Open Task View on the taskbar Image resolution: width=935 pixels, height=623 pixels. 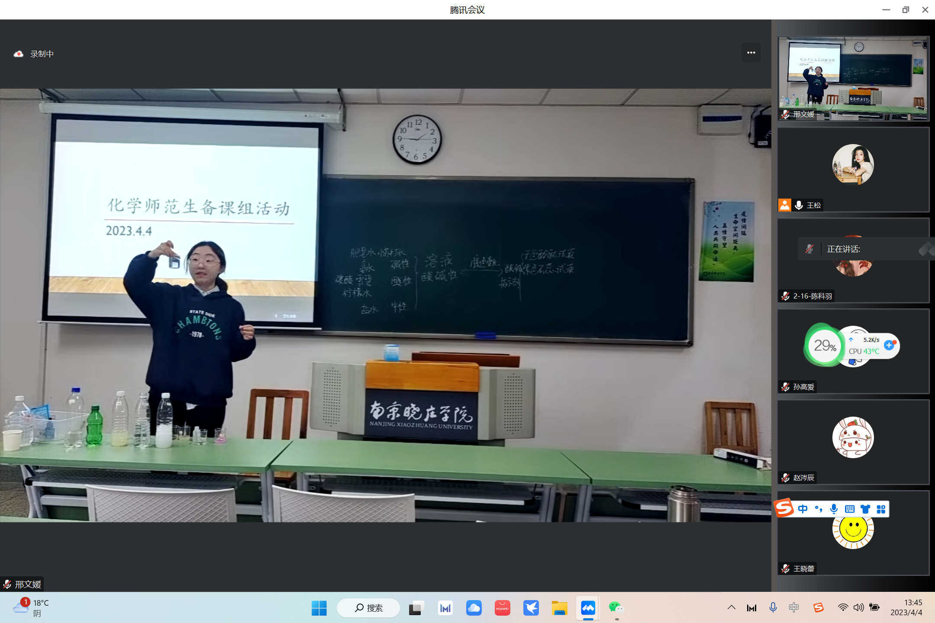416,608
